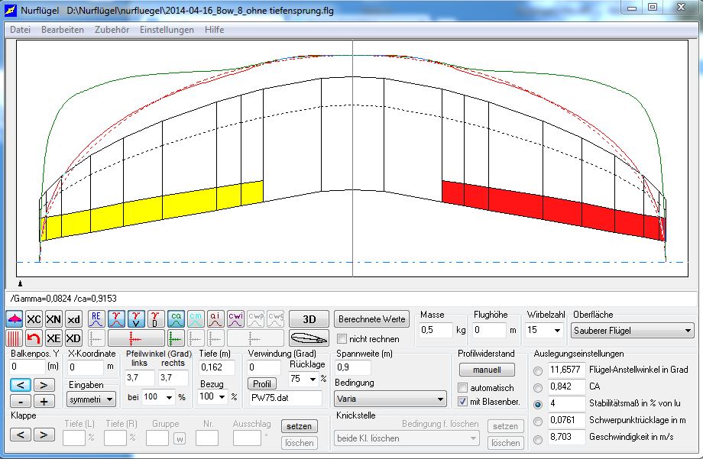
Task: Click the Spannweite input field
Action: [x=352, y=367]
